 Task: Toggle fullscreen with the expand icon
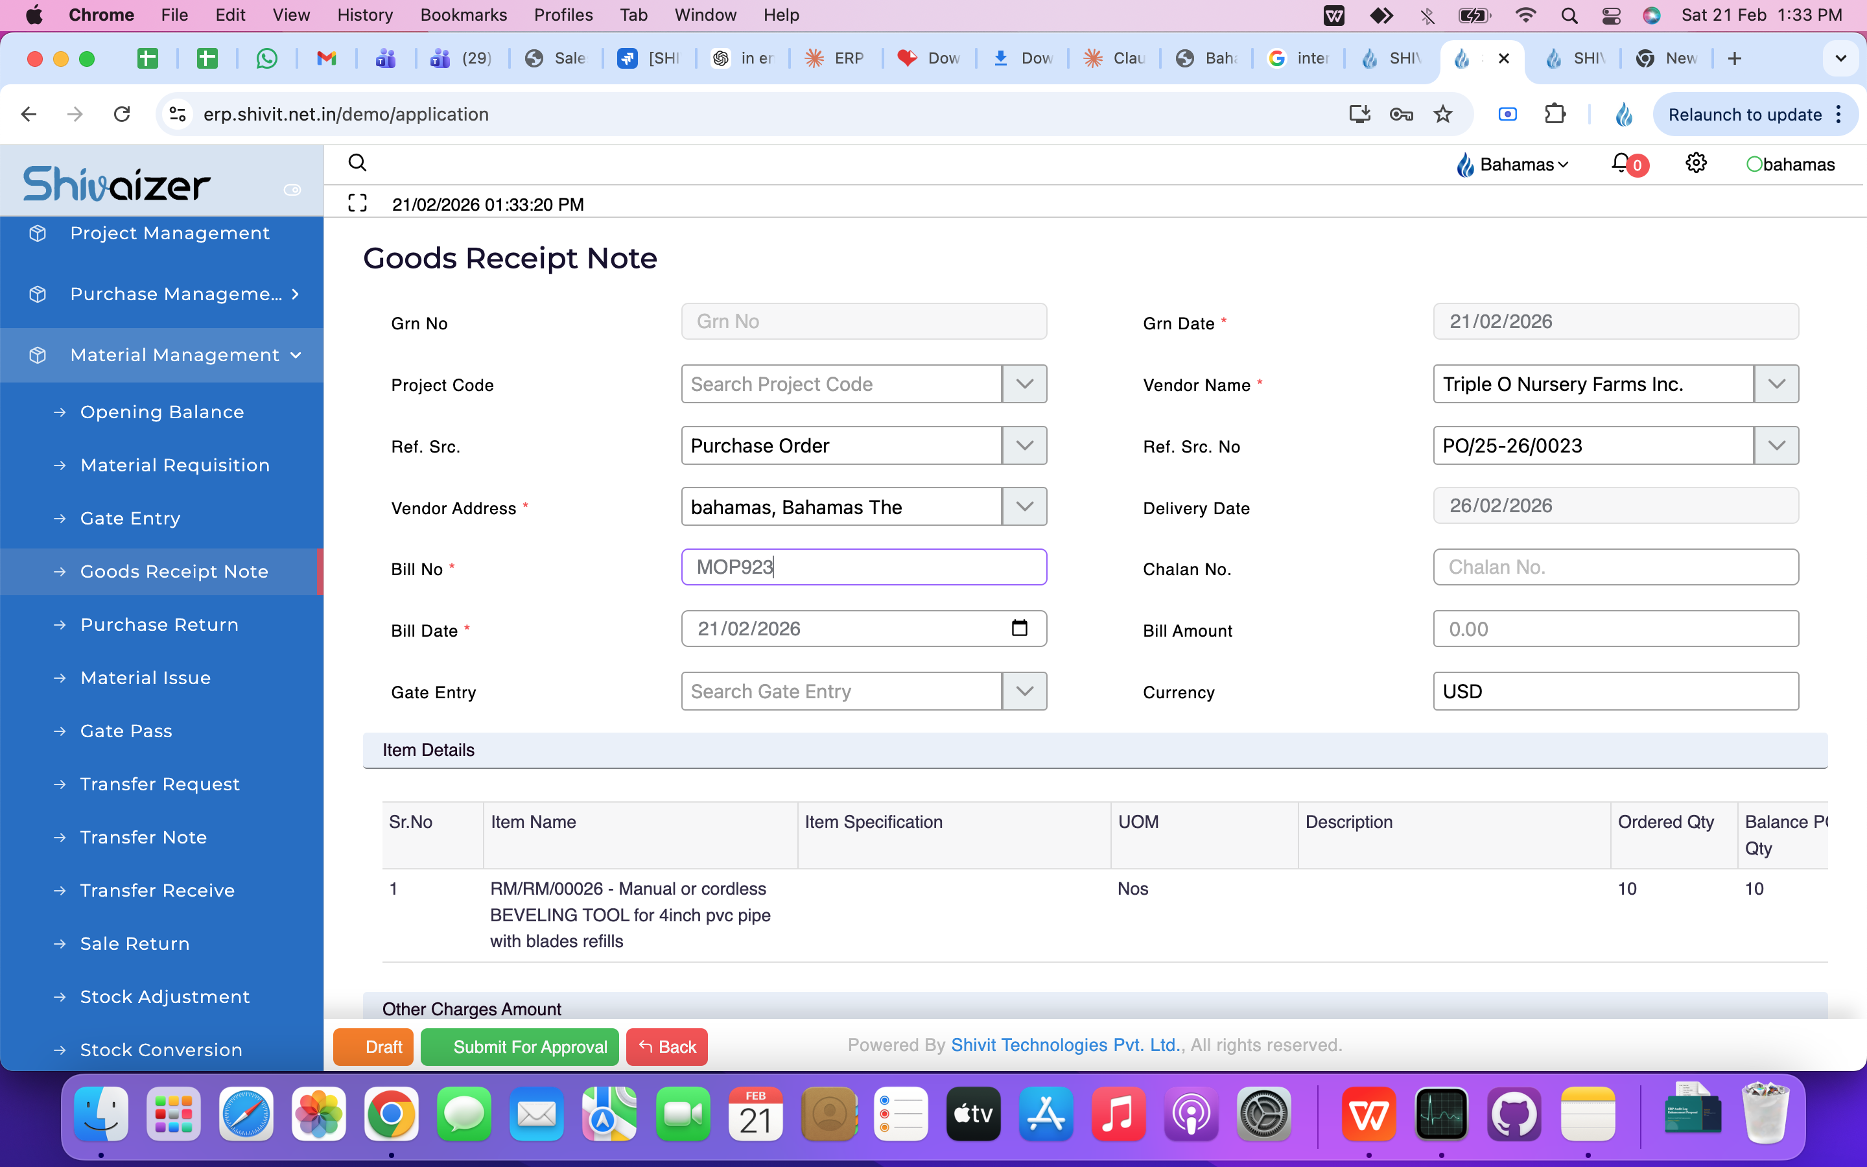tap(357, 204)
